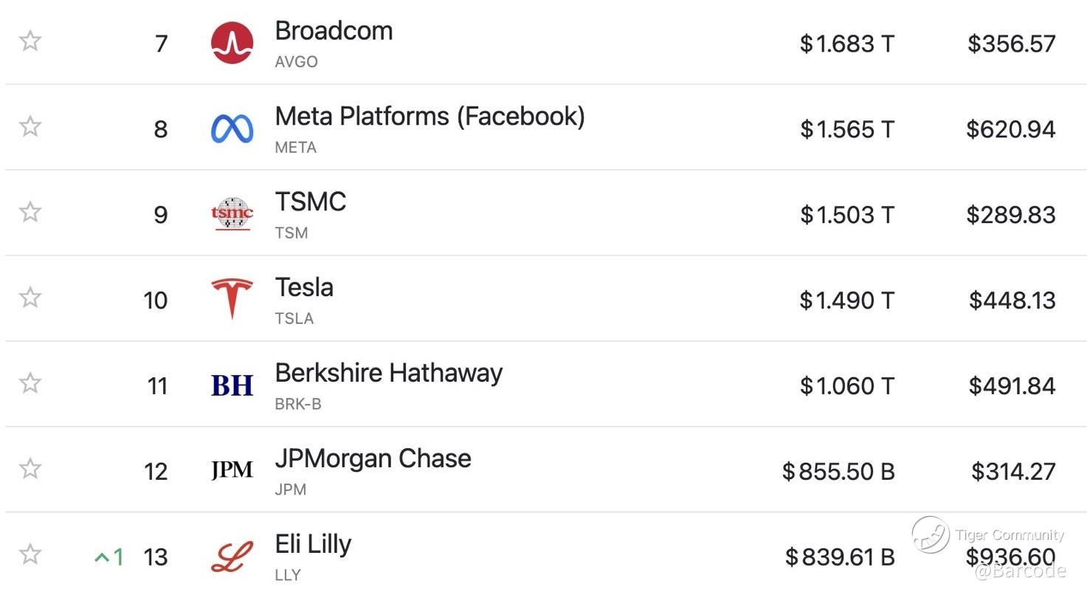Click the TSMC logo icon

232,214
